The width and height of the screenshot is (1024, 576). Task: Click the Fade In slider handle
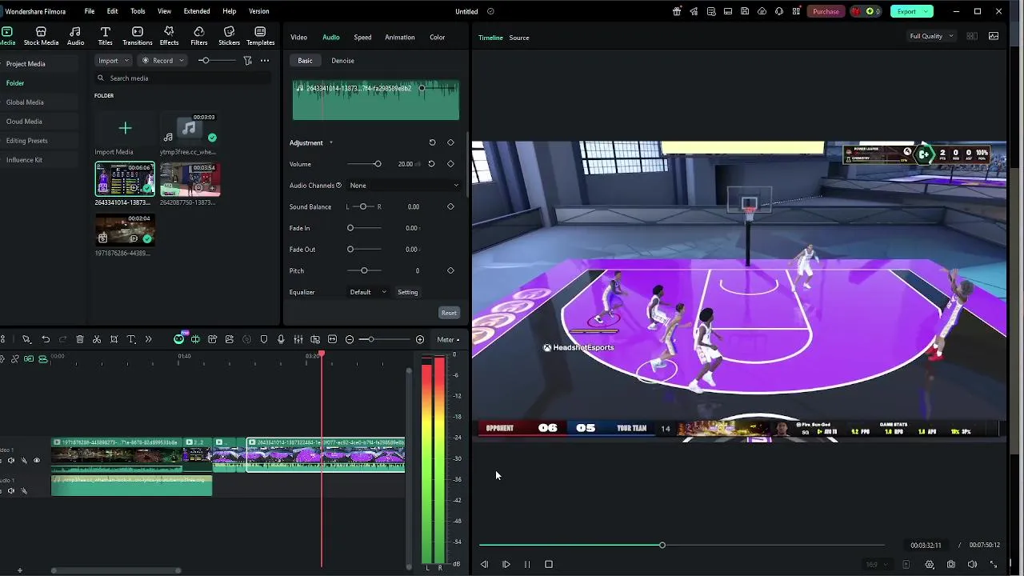pyautogui.click(x=350, y=228)
